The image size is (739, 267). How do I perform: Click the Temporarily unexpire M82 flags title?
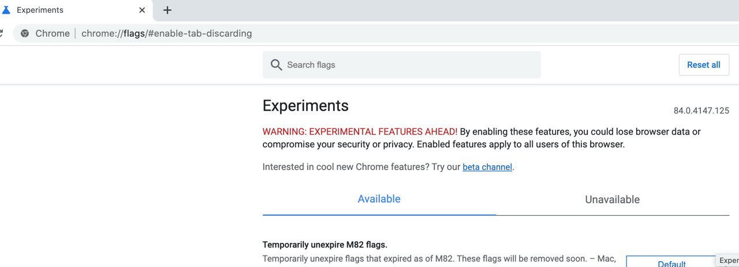324,245
